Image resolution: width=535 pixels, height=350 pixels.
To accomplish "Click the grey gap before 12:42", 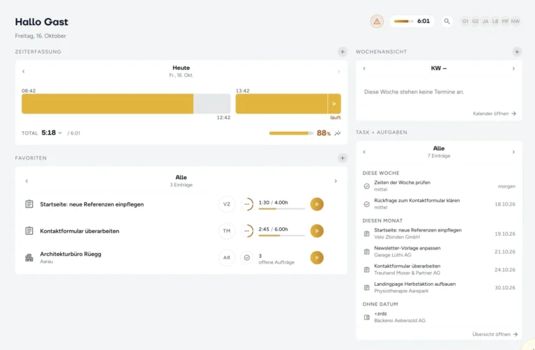I will (x=212, y=104).
